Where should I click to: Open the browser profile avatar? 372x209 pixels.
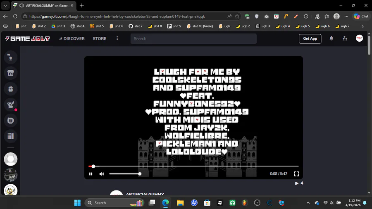click(x=336, y=17)
